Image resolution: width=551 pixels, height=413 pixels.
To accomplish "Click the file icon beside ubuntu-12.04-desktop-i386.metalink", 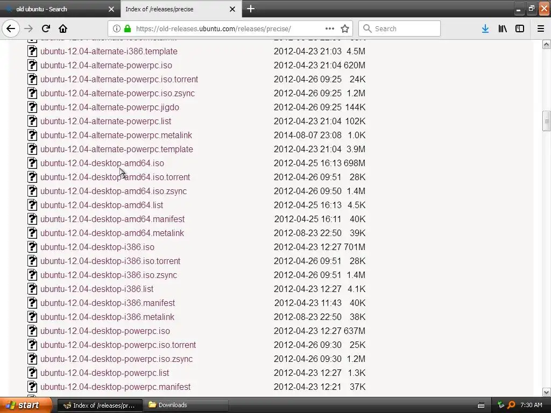I will point(32,317).
